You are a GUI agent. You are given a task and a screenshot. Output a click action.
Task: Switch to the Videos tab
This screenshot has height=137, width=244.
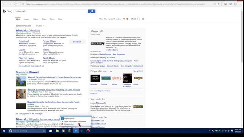pyautogui.click(x=35, y=19)
